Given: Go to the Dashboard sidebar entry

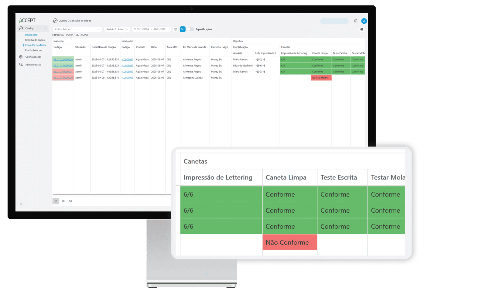Looking at the screenshot, I should [x=31, y=35].
